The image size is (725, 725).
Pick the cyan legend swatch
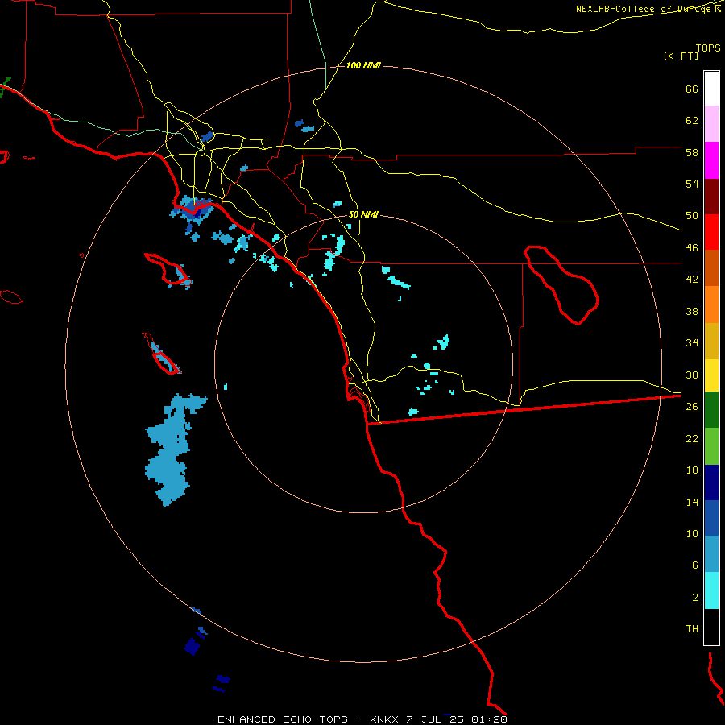click(x=711, y=590)
